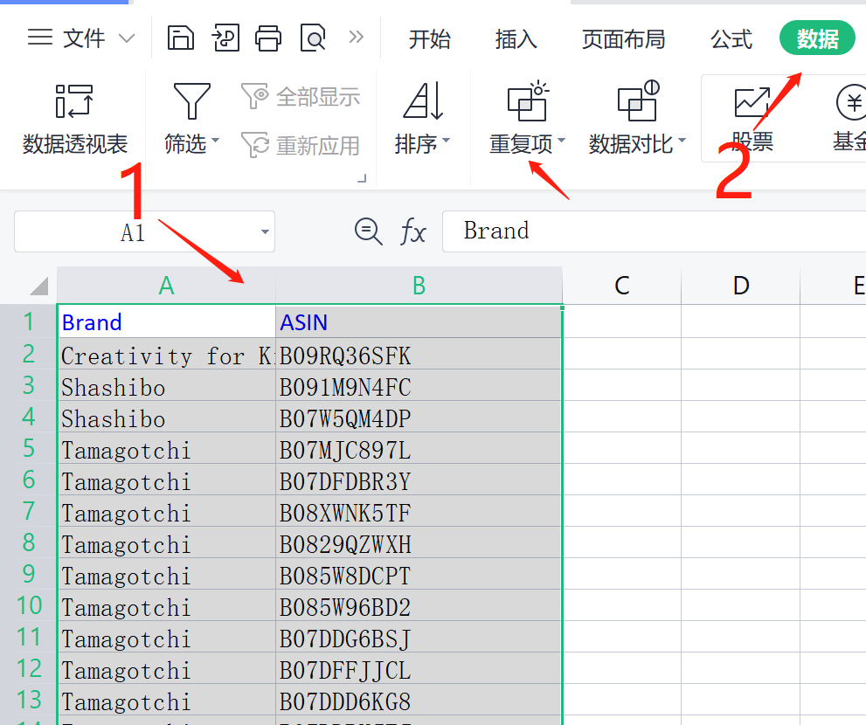
Task: Open the 重复项 dropdown arrow
Action: point(562,141)
